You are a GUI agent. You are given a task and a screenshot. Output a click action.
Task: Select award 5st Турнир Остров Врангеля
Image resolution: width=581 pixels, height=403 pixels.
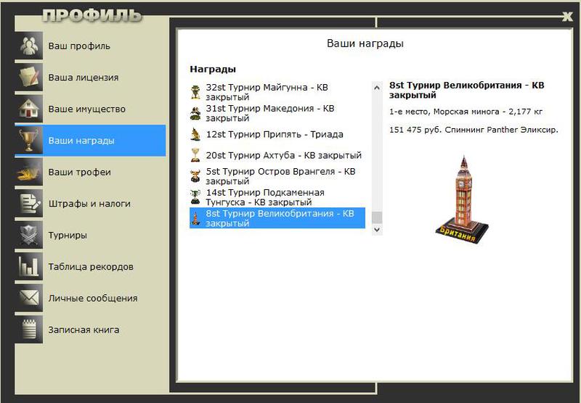pyautogui.click(x=277, y=176)
